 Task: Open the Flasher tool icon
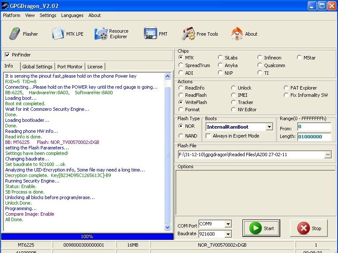(15, 34)
